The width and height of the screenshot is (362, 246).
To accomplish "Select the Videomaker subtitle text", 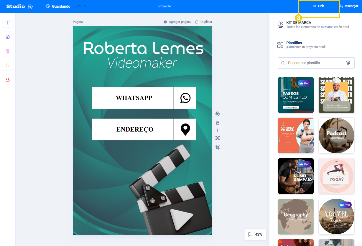I will [x=142, y=63].
